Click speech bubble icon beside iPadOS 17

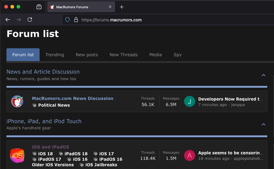click(x=34, y=159)
